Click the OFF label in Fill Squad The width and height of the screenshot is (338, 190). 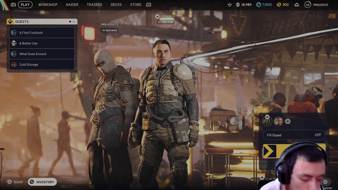318,135
